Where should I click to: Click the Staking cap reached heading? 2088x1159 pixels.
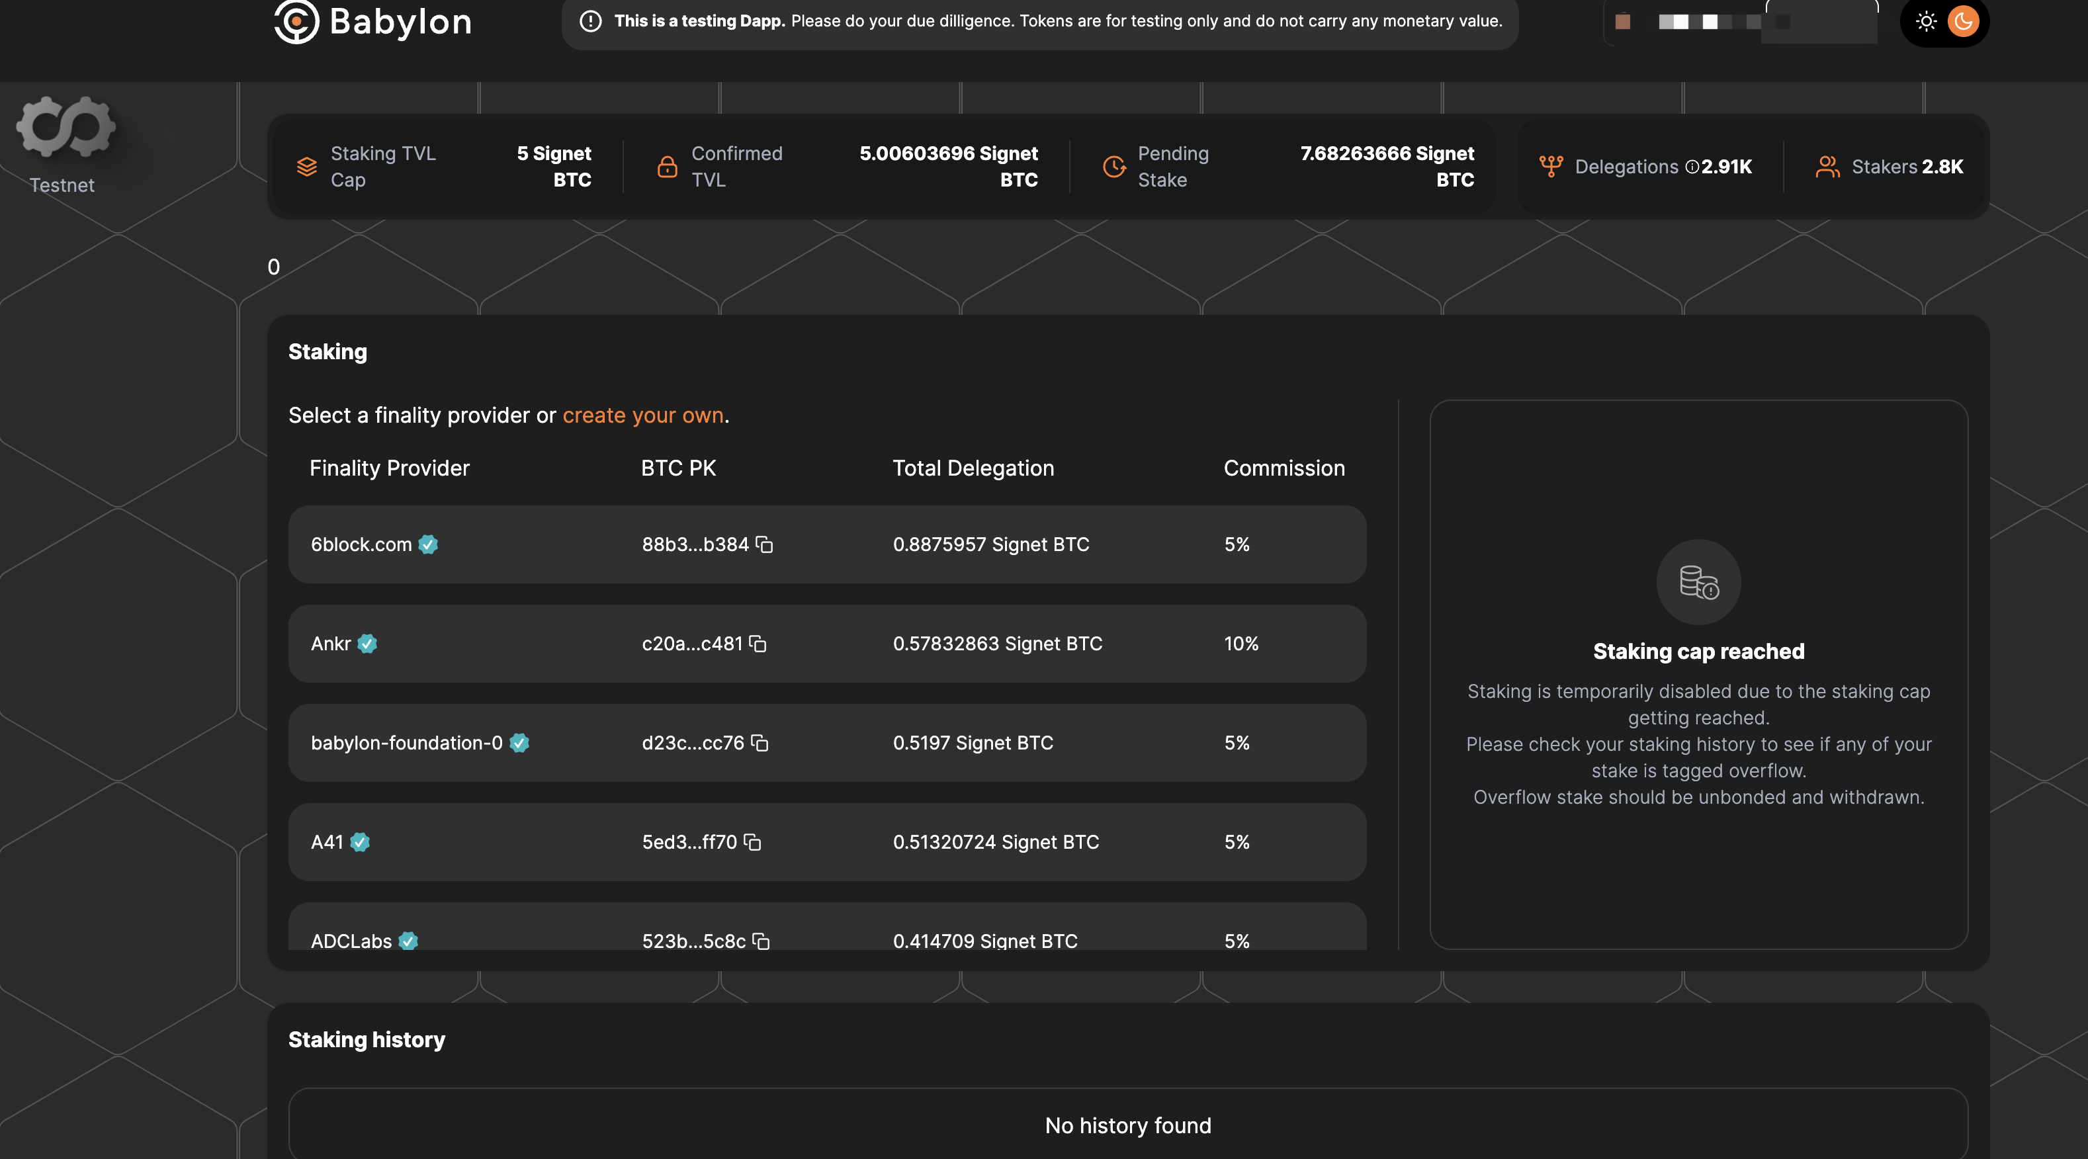click(x=1698, y=652)
